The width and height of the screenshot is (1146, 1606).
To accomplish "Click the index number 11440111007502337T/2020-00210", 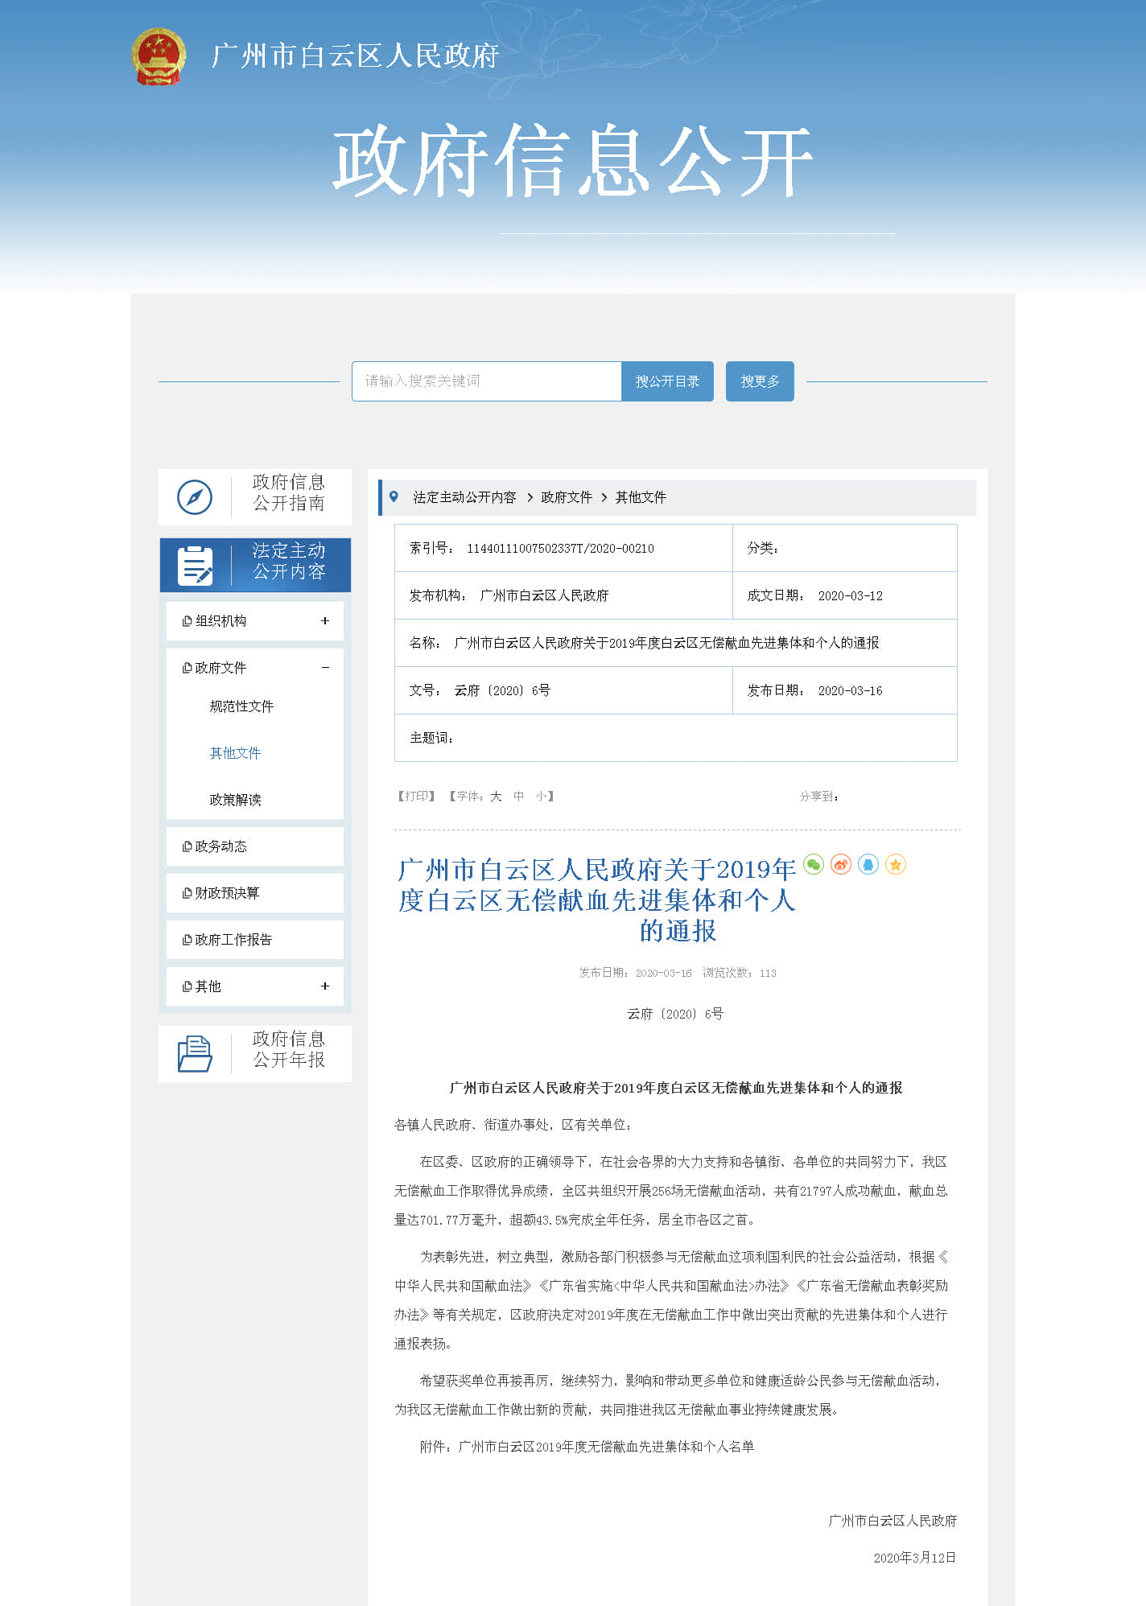I will point(560,549).
